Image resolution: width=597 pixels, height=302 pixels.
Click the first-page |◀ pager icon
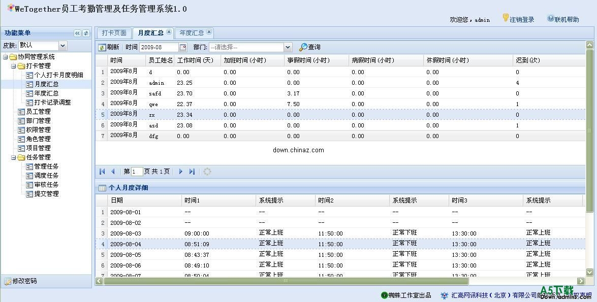pyautogui.click(x=101, y=172)
